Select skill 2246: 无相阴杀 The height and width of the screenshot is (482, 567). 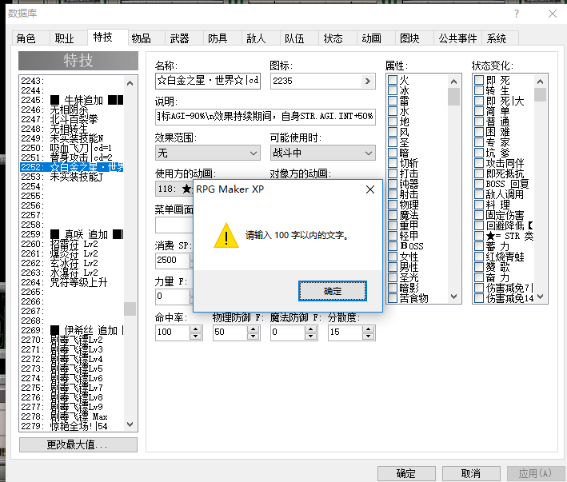tap(72, 110)
